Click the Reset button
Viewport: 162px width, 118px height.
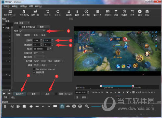[x=33, y=94]
